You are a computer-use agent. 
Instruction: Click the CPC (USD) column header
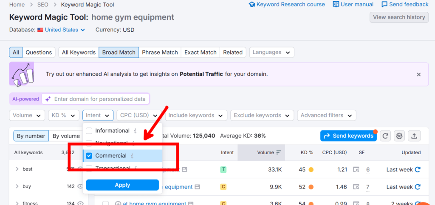pos(335,152)
